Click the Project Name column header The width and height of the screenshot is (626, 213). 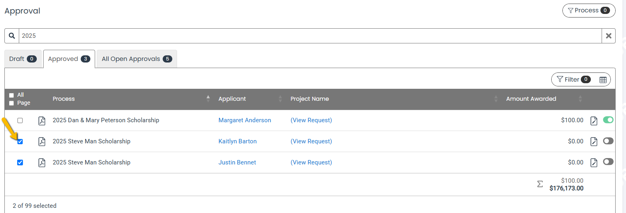tap(310, 99)
